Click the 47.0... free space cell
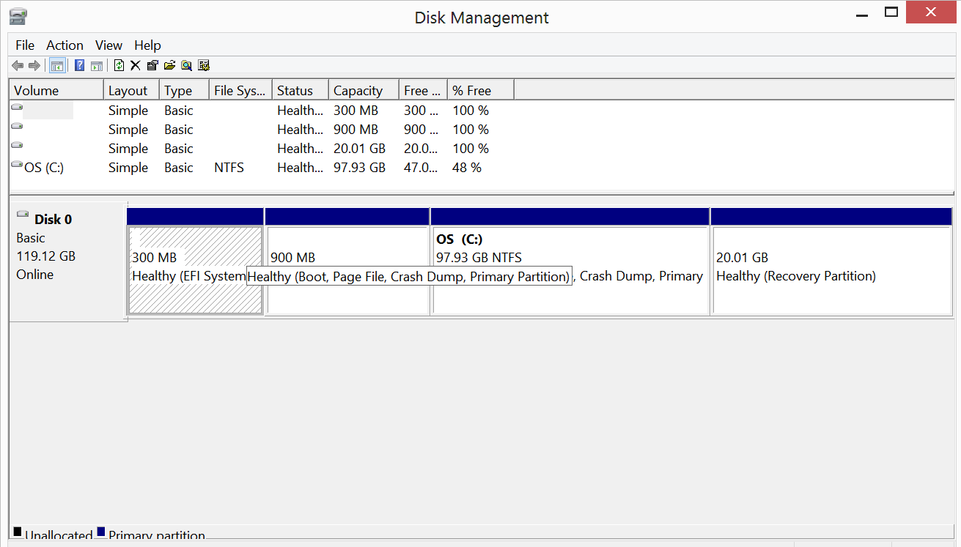Image resolution: width=961 pixels, height=547 pixels. (x=421, y=168)
